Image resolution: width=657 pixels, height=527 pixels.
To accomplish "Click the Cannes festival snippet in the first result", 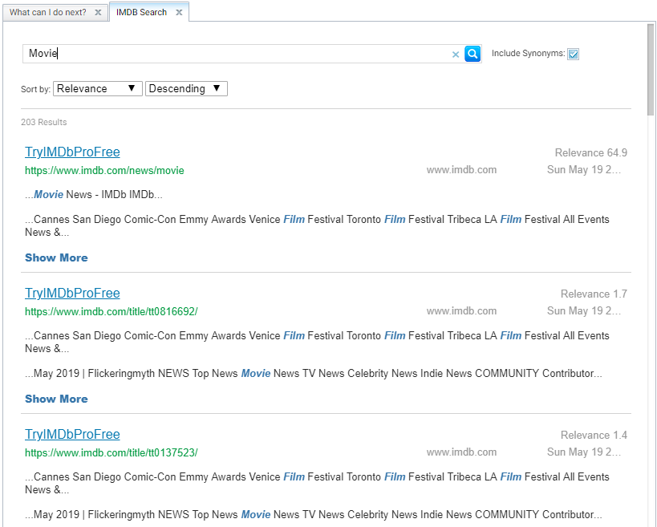I will (x=317, y=225).
